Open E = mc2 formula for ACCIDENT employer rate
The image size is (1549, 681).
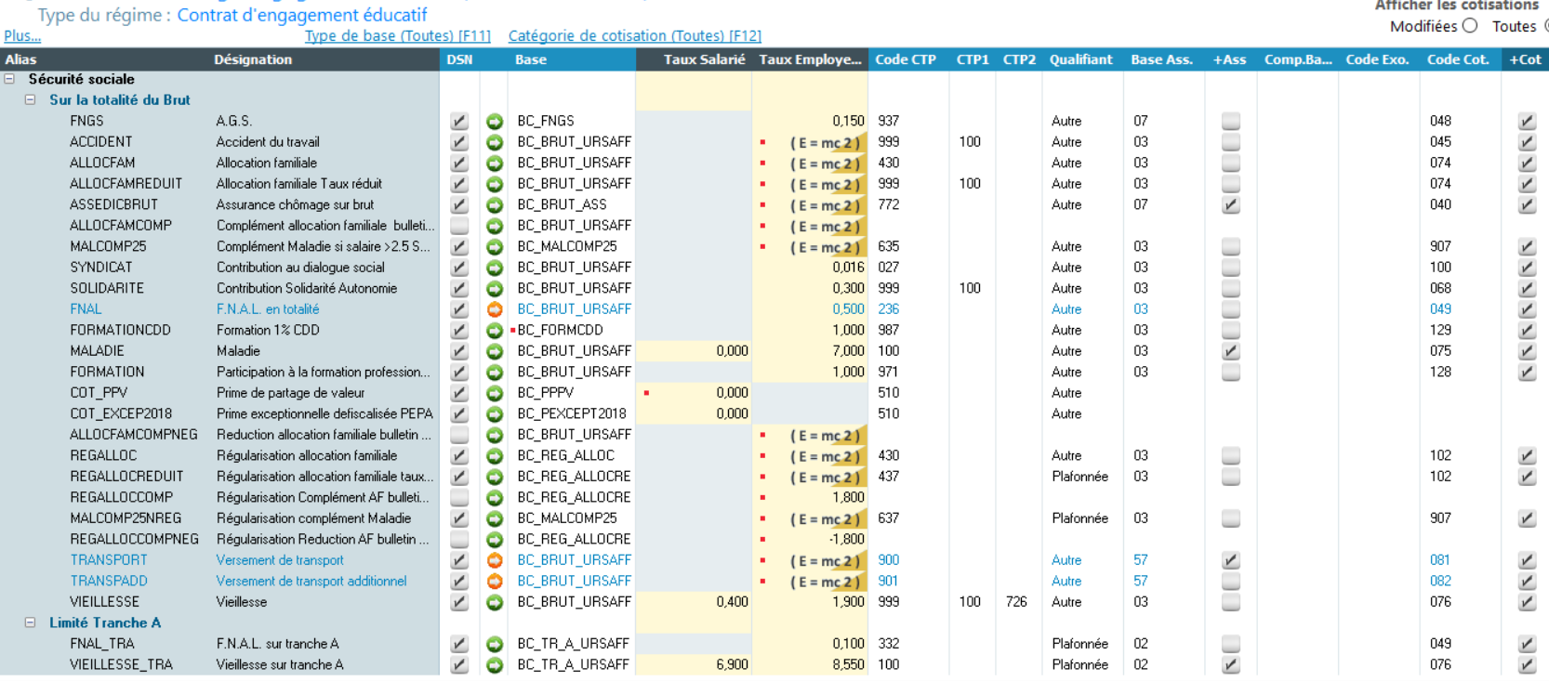click(x=827, y=142)
